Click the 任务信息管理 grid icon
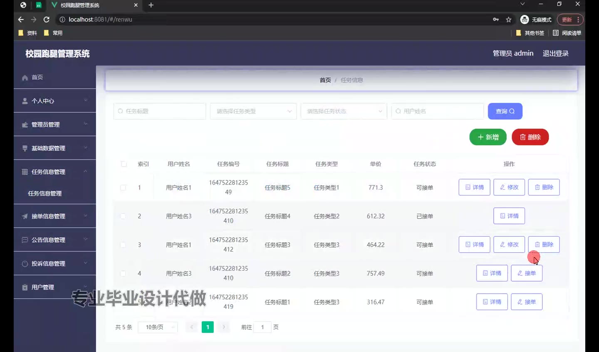The image size is (599, 352). point(25,172)
